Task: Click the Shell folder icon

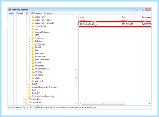Action: click(x=29, y=90)
